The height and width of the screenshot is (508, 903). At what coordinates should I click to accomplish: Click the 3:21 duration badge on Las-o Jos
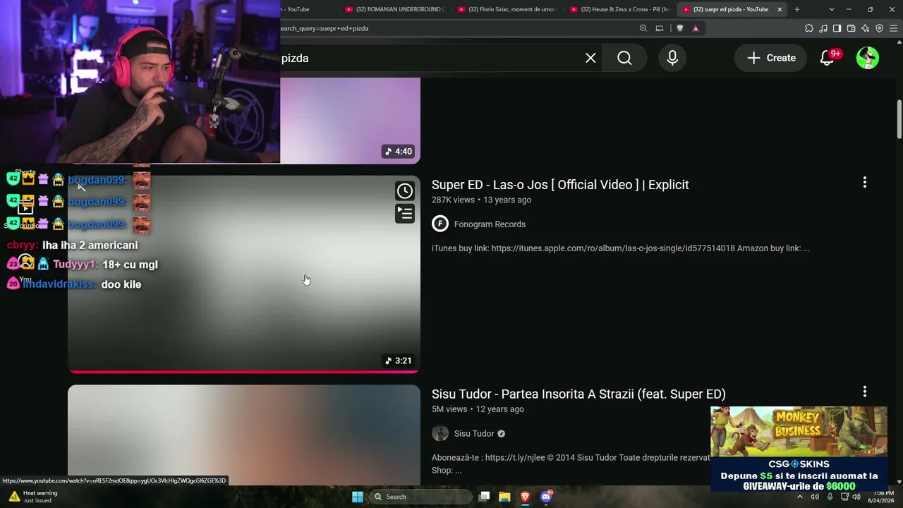[398, 361]
